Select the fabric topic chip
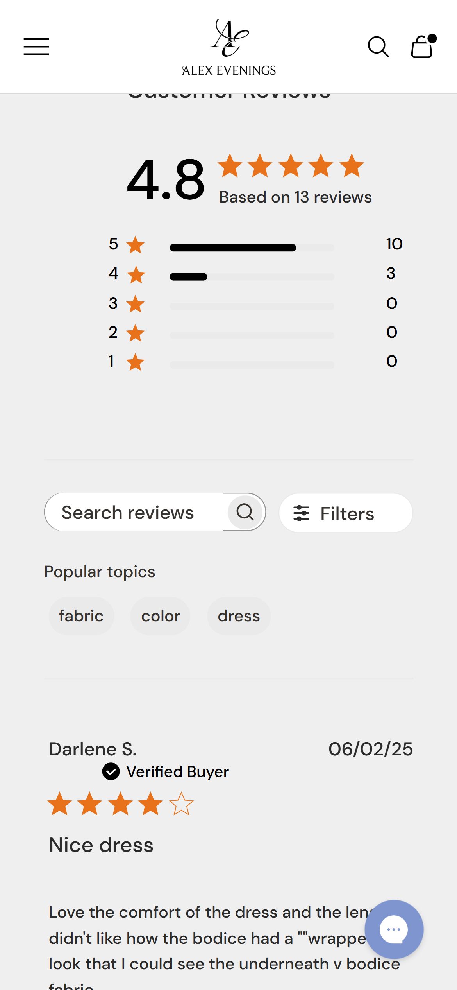Screen dimensions: 457x990 pyautogui.click(x=81, y=616)
